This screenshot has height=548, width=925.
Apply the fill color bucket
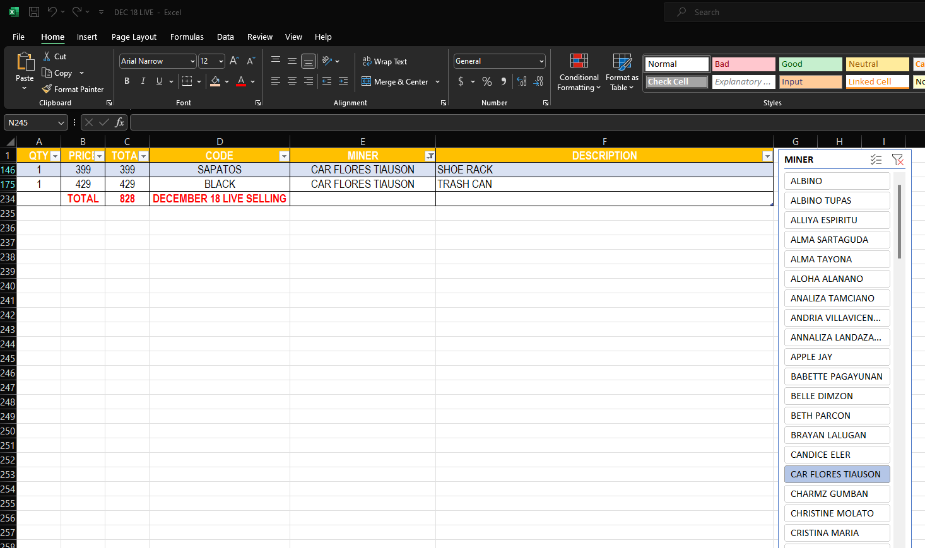[x=215, y=81]
